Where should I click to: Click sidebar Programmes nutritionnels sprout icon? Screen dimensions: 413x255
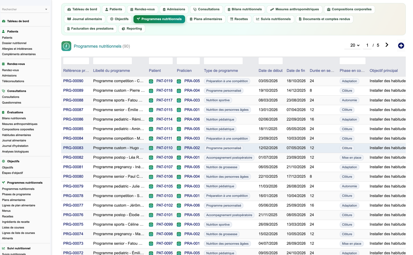pos(3,183)
